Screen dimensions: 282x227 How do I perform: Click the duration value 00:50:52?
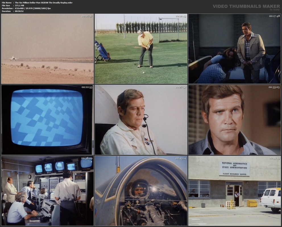(19, 11)
